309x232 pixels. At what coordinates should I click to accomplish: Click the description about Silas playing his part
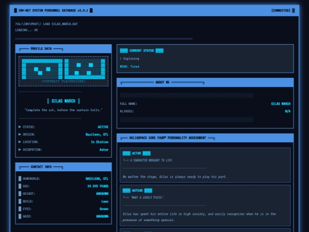pyautogui.click(x=175, y=177)
